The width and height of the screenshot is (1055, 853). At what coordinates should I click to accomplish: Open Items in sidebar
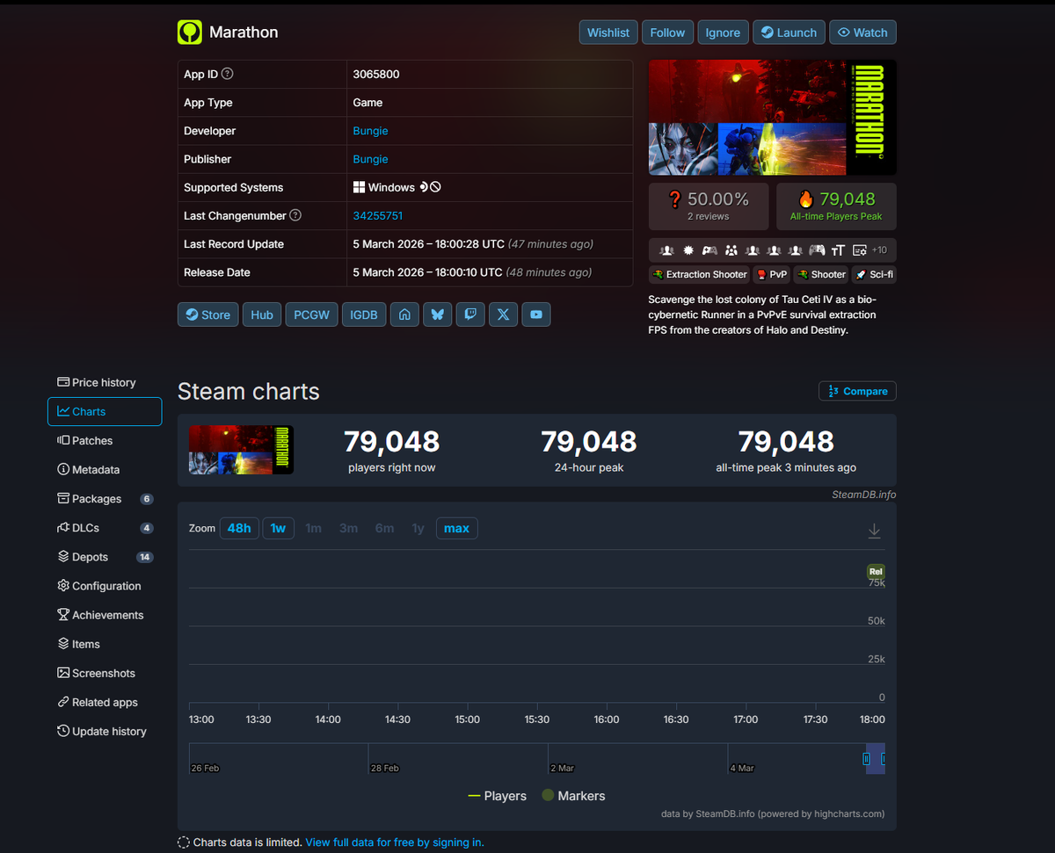(x=105, y=644)
